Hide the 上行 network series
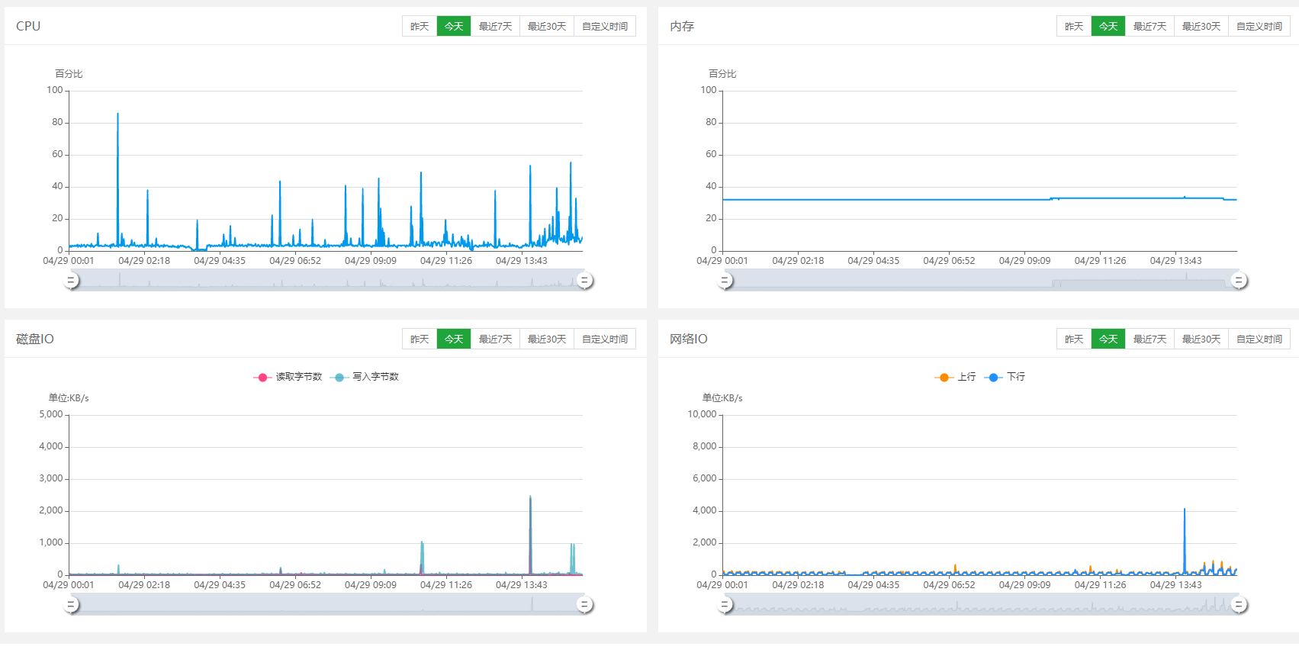 (955, 377)
